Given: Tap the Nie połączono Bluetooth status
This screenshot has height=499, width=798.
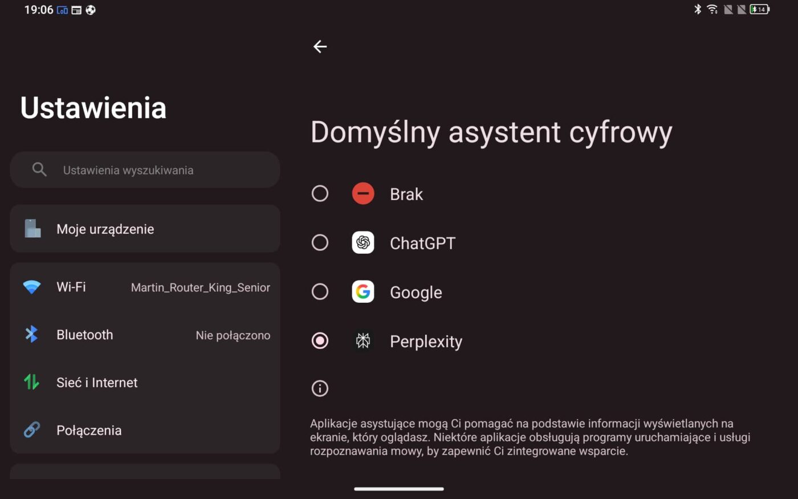Looking at the screenshot, I should [x=233, y=335].
